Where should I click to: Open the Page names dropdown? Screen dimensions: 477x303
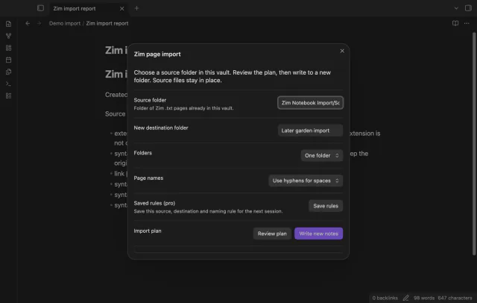306,181
